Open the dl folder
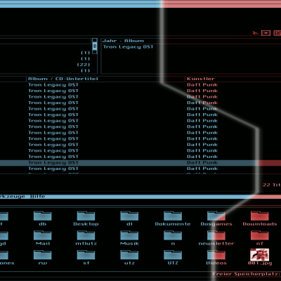Viewport: 281px width, 281px height. (x=129, y=218)
